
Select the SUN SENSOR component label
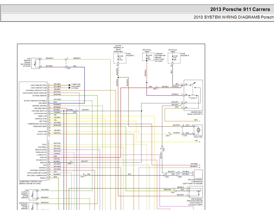point(26,63)
